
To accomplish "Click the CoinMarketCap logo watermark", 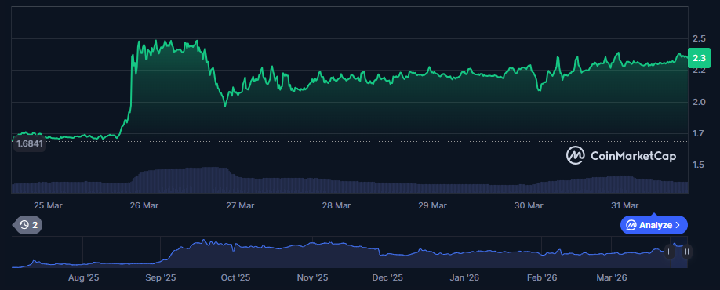I will (621, 156).
